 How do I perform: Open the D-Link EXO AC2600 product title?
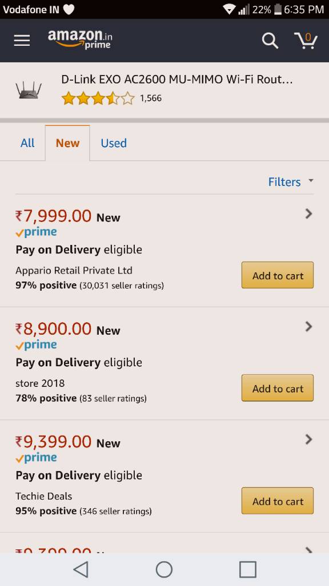click(177, 79)
